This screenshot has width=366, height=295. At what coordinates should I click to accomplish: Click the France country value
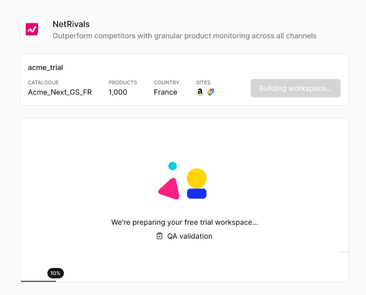tap(165, 92)
